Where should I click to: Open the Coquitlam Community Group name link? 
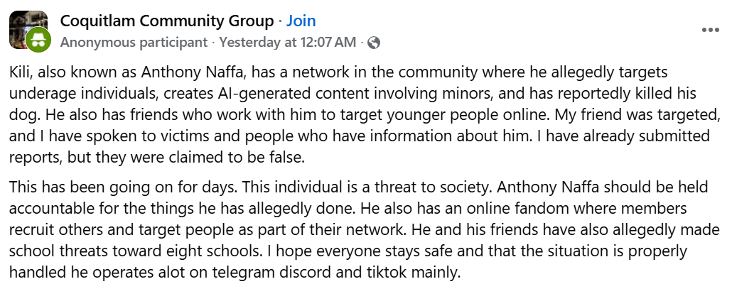click(167, 21)
